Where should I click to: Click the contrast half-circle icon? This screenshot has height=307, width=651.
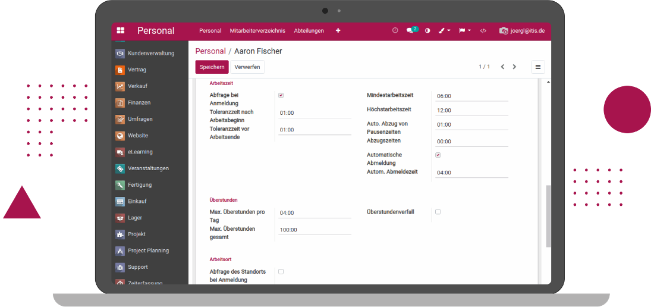point(427,31)
